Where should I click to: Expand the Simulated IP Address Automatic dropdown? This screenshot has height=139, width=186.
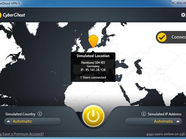[x=154, y=121]
